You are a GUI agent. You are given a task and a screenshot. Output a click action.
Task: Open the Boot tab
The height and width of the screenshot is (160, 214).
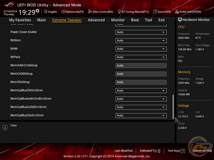(x=135, y=20)
